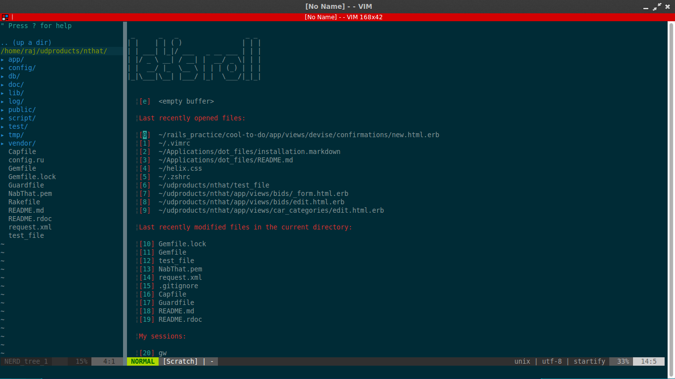675x379 pixels.
Task: Expand the vendor/ directory arrow
Action: pos(2,144)
